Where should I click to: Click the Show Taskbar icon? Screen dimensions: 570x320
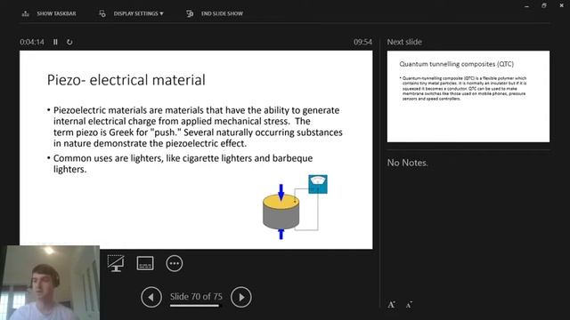tap(26, 14)
